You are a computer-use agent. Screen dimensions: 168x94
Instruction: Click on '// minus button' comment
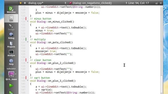click(41, 19)
